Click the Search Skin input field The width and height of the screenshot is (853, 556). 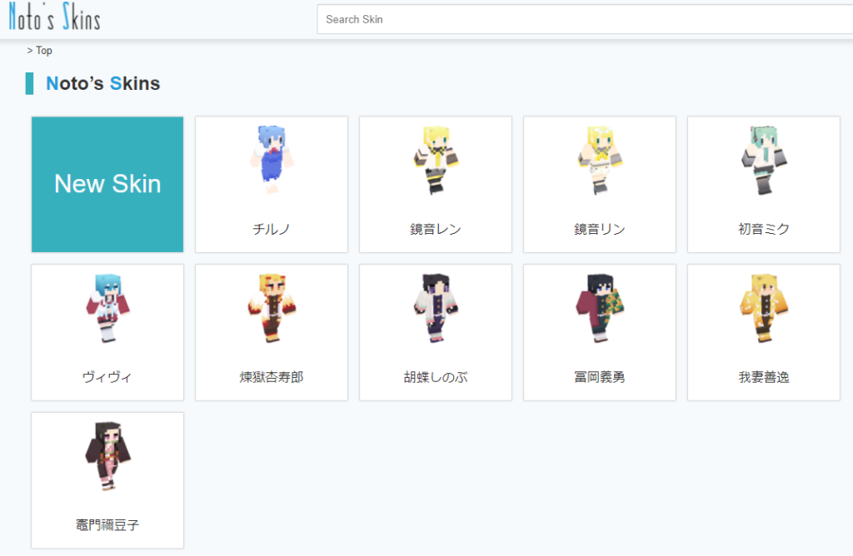(583, 19)
